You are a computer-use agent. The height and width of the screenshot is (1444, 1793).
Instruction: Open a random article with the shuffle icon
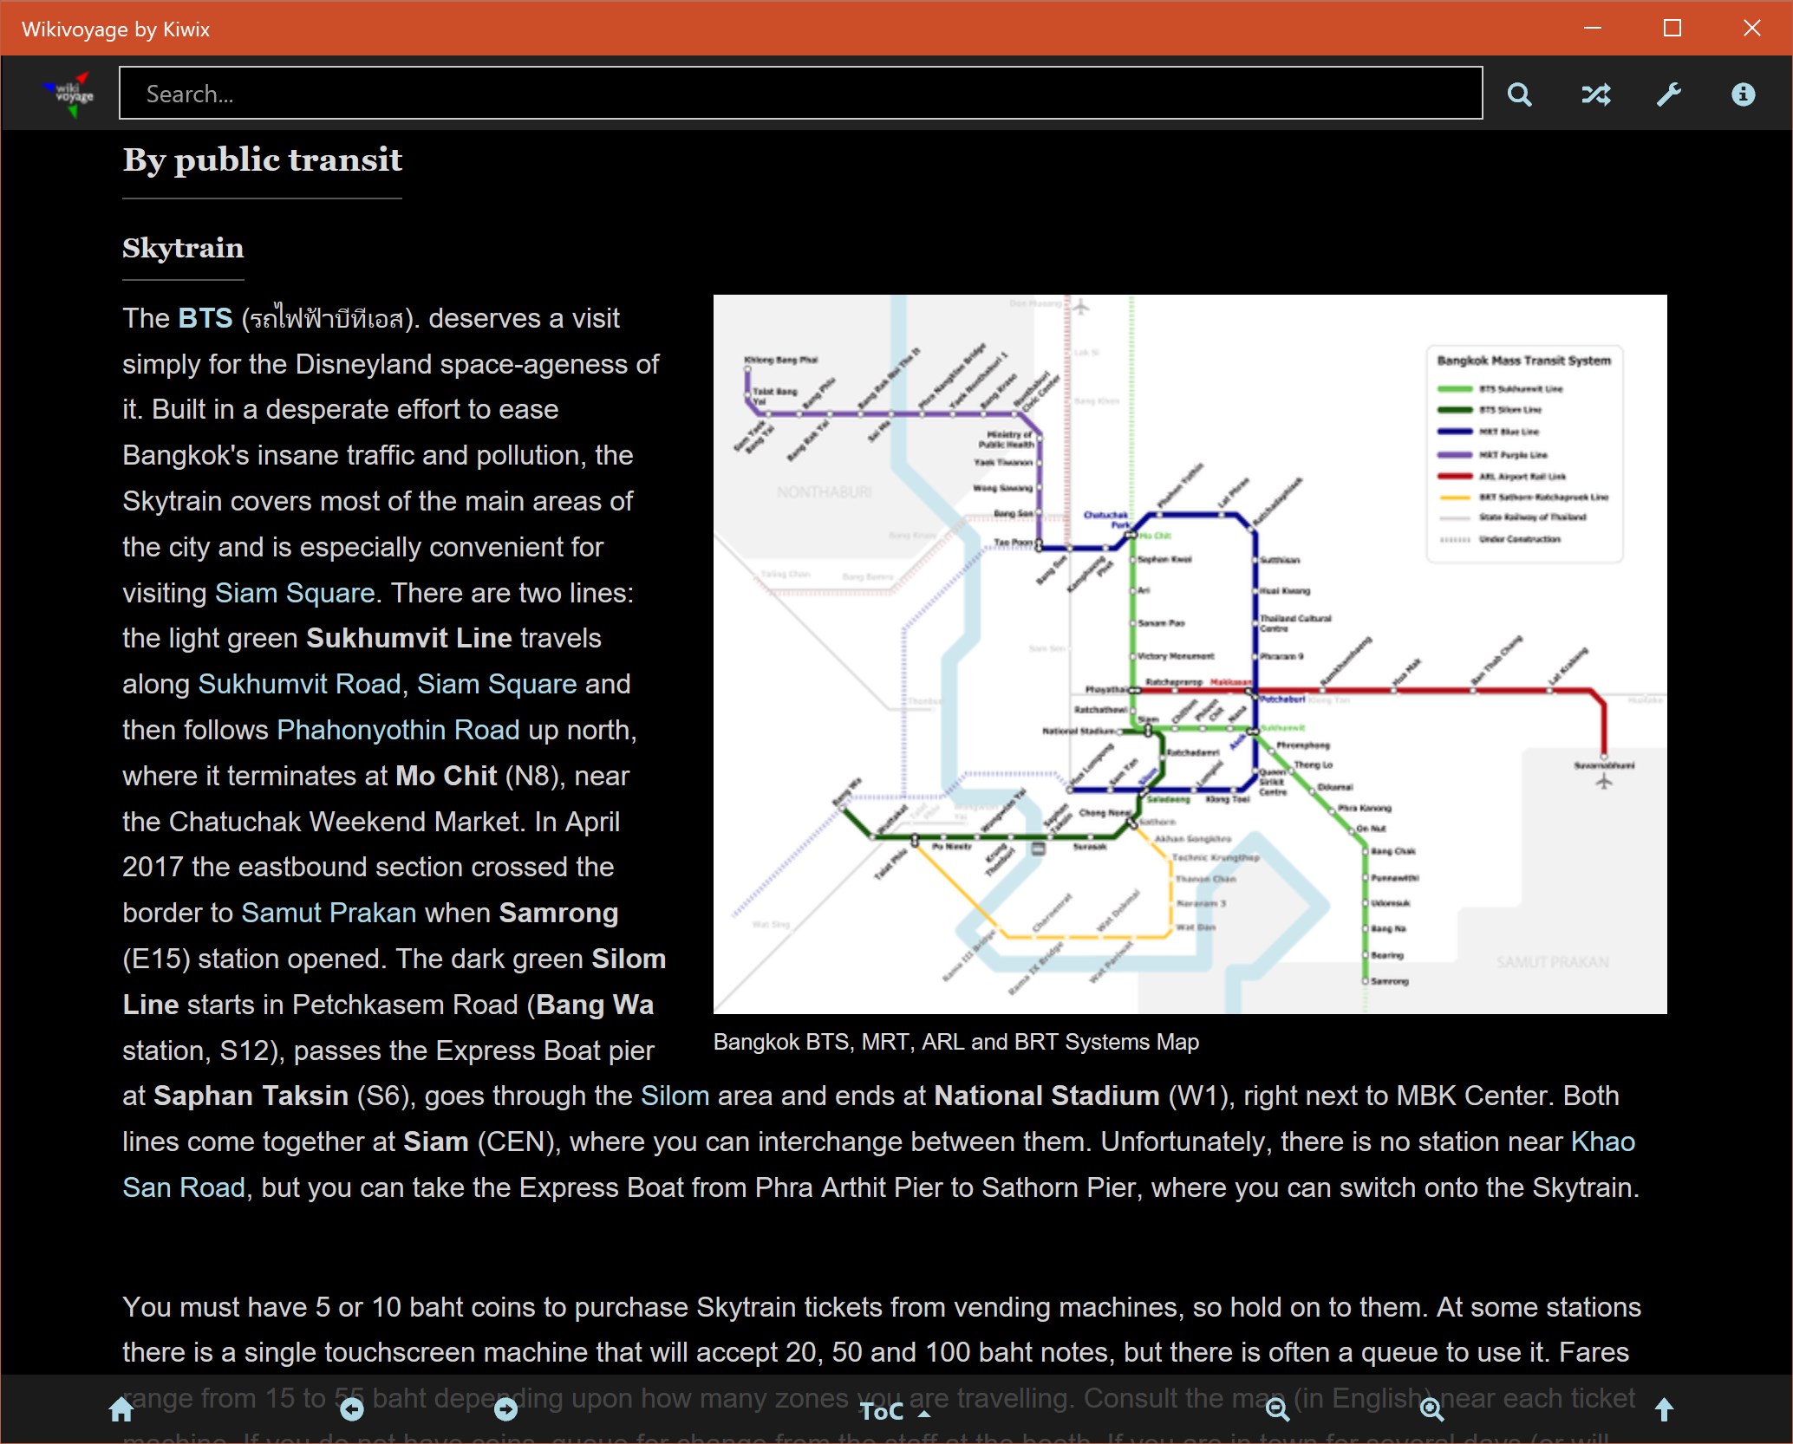click(x=1595, y=94)
